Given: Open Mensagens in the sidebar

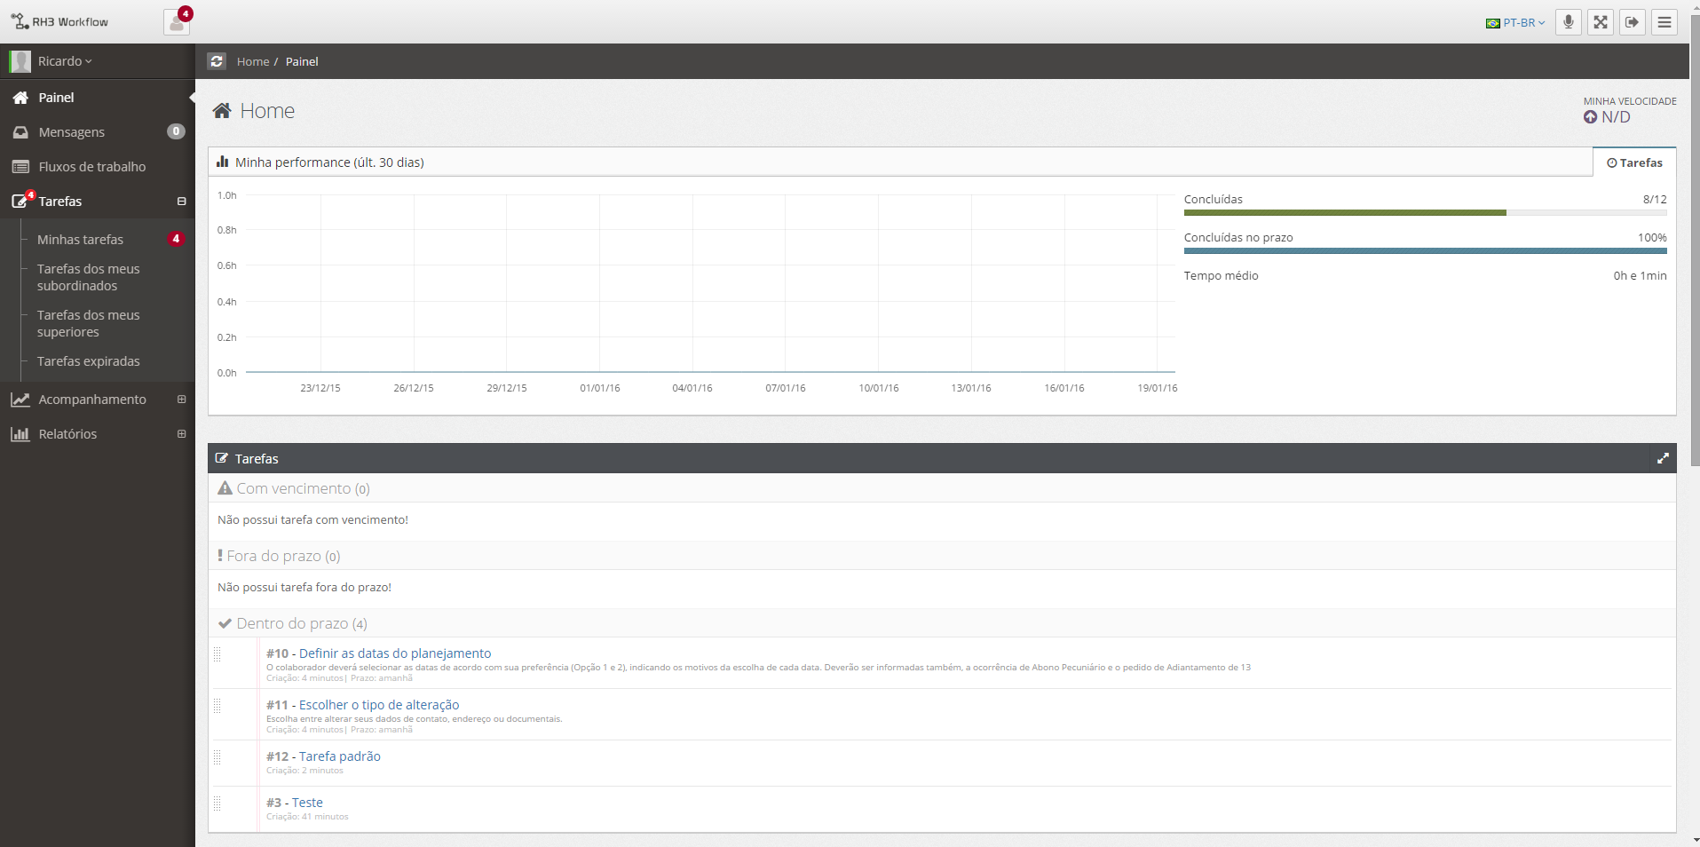Looking at the screenshot, I should point(71,132).
